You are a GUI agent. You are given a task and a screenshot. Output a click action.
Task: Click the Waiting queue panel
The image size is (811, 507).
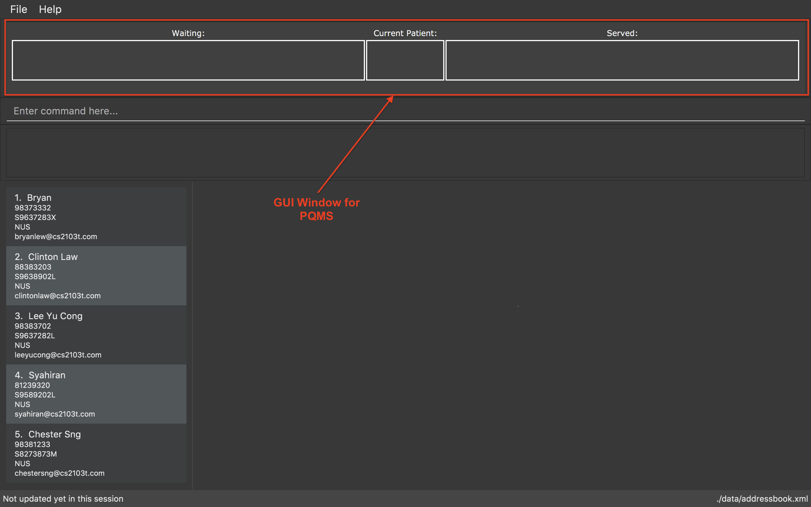coord(187,58)
